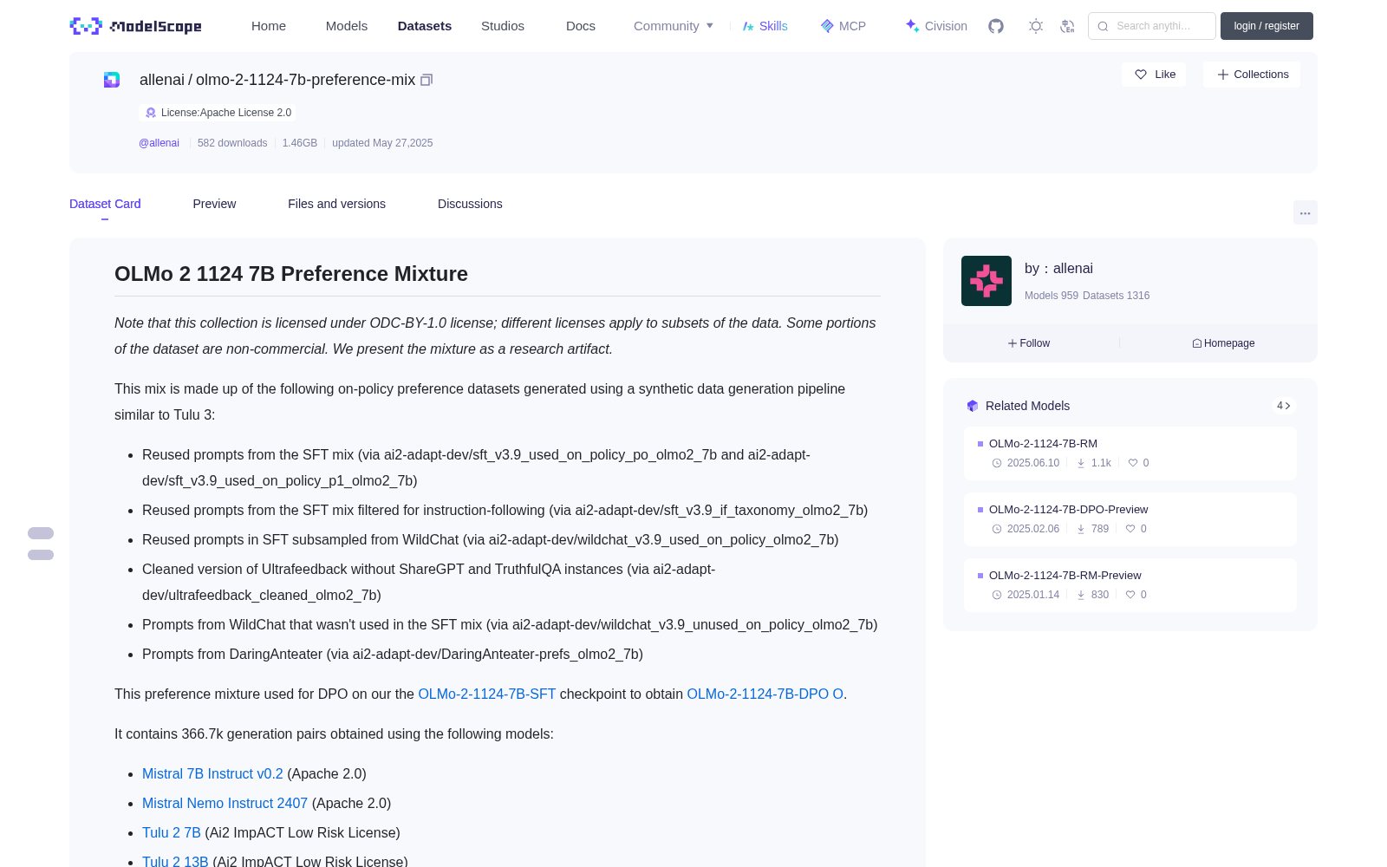
Task: Click the floating side panel handle
Action: pyautogui.click(x=41, y=544)
